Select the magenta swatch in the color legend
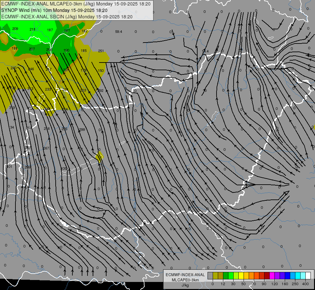The width and height of the screenshot is (315, 290). pyautogui.click(x=272, y=275)
